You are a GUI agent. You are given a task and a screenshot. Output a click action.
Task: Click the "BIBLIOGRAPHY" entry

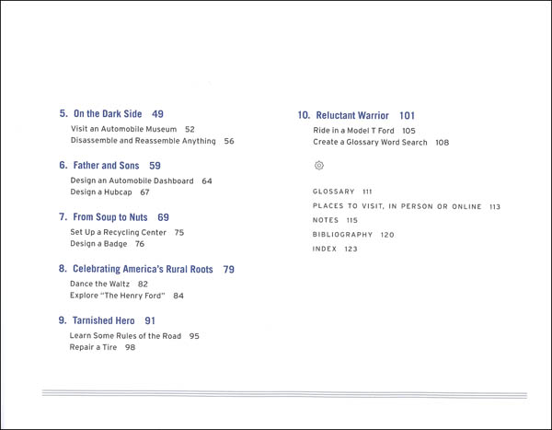[342, 235]
